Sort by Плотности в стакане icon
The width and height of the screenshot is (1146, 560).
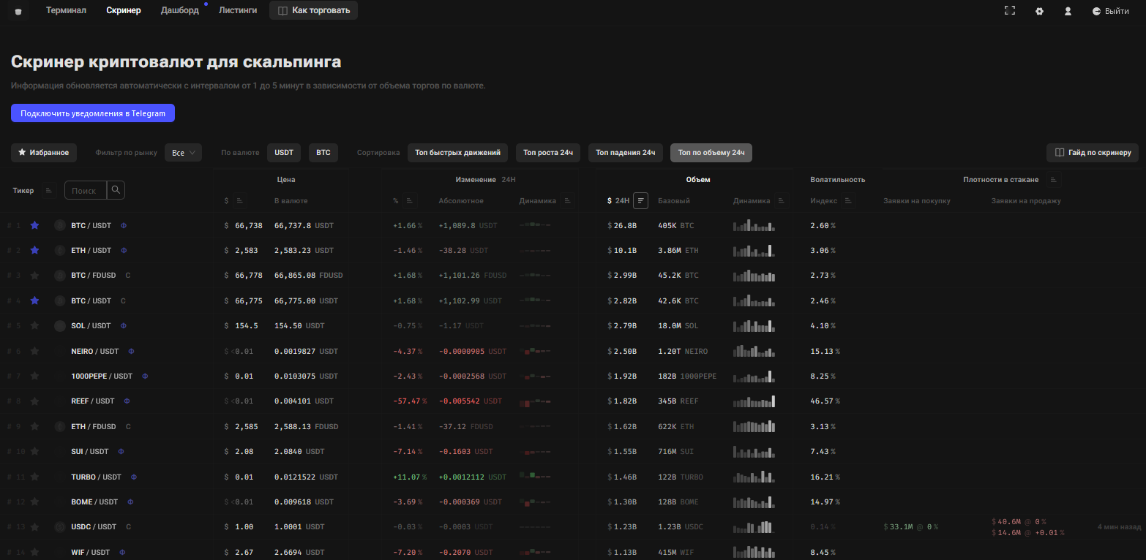click(x=1053, y=179)
